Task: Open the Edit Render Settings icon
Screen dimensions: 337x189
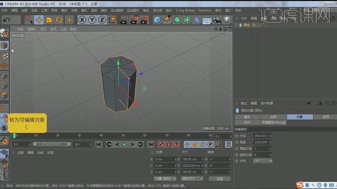Action: tap(144, 20)
